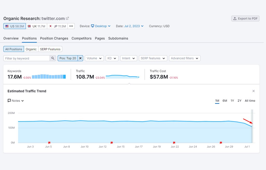
Task: Open the Competitors tab
Action: click(x=81, y=38)
